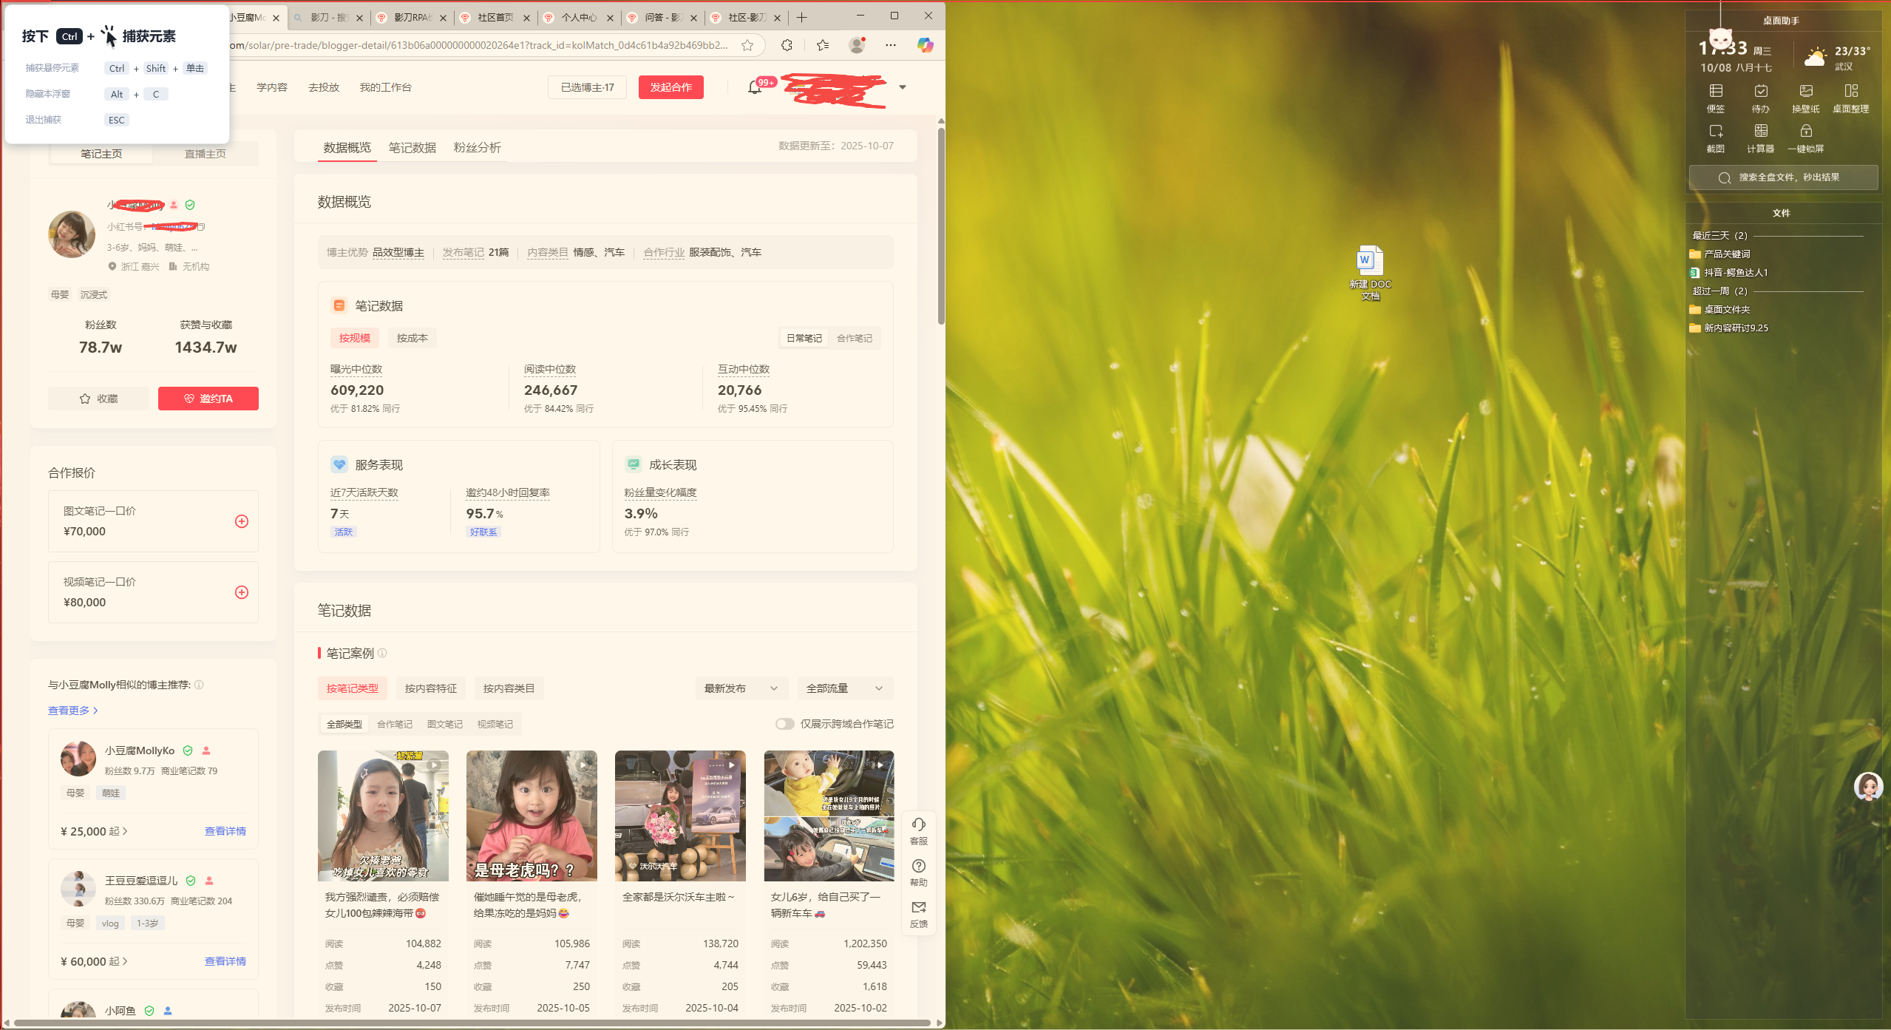Select 日常笔记 in the 笔记数据 card
Screen dimensions: 1891x1030
point(804,338)
